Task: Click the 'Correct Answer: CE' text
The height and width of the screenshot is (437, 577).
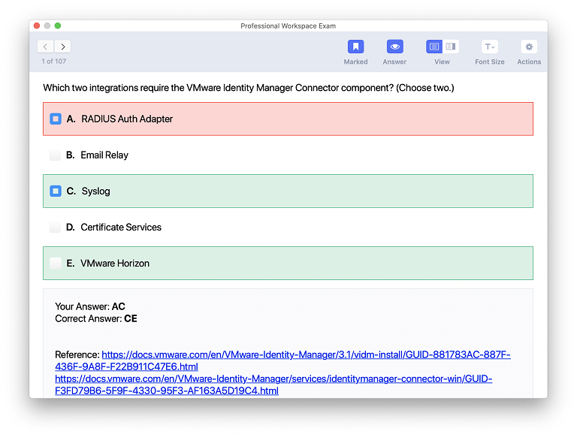Action: pyautogui.click(x=96, y=318)
